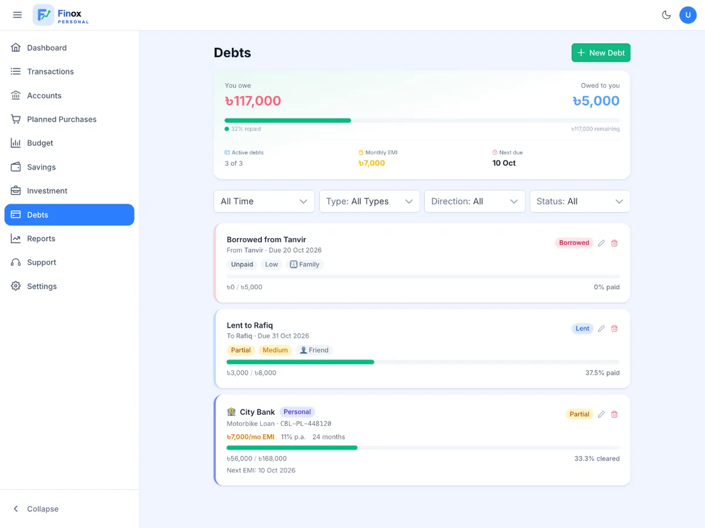Delete the Borrowed from Tanvir debt
The height and width of the screenshot is (528, 705).
click(x=615, y=243)
